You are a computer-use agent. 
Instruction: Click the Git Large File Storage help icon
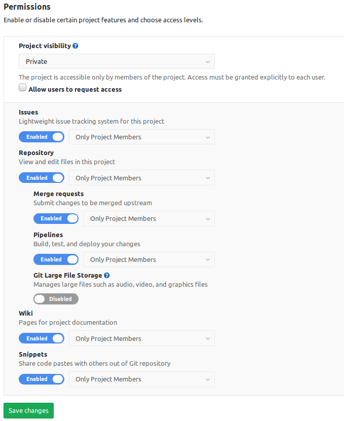pyautogui.click(x=106, y=275)
